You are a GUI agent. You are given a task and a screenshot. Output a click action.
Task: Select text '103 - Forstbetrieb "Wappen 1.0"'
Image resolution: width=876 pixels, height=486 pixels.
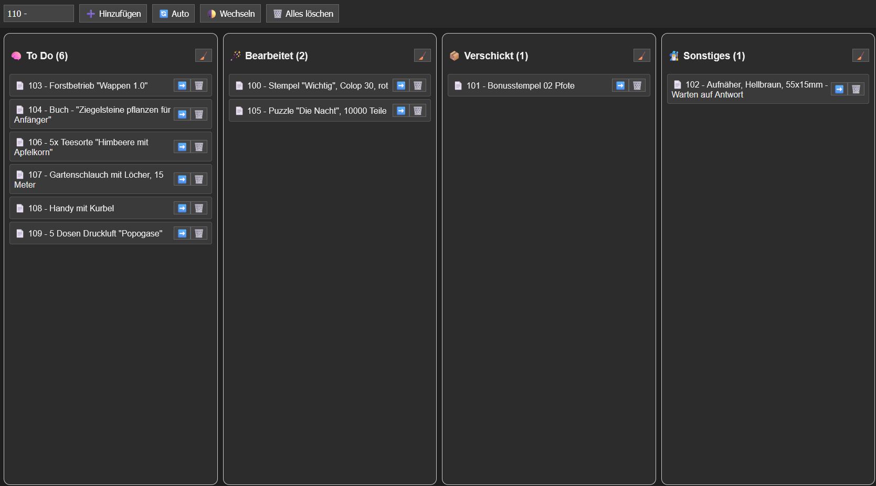pos(88,85)
